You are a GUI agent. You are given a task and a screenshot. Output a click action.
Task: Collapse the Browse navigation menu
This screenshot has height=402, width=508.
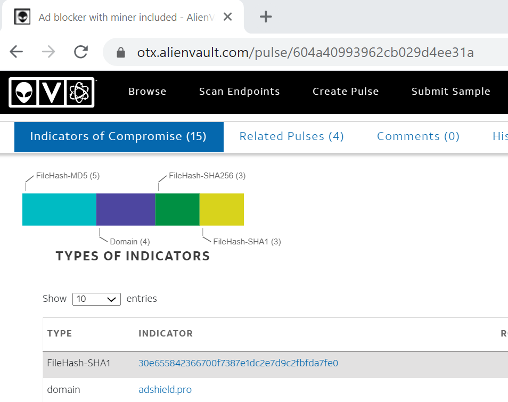click(148, 92)
